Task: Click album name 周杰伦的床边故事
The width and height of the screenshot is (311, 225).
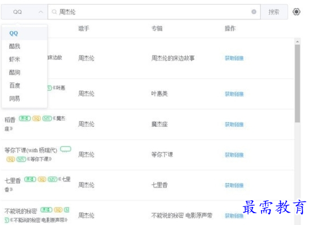Action: pos(173,58)
